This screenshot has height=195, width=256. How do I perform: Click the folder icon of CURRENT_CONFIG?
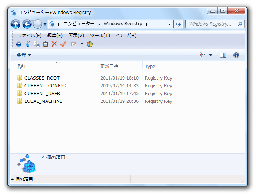pos(20,85)
